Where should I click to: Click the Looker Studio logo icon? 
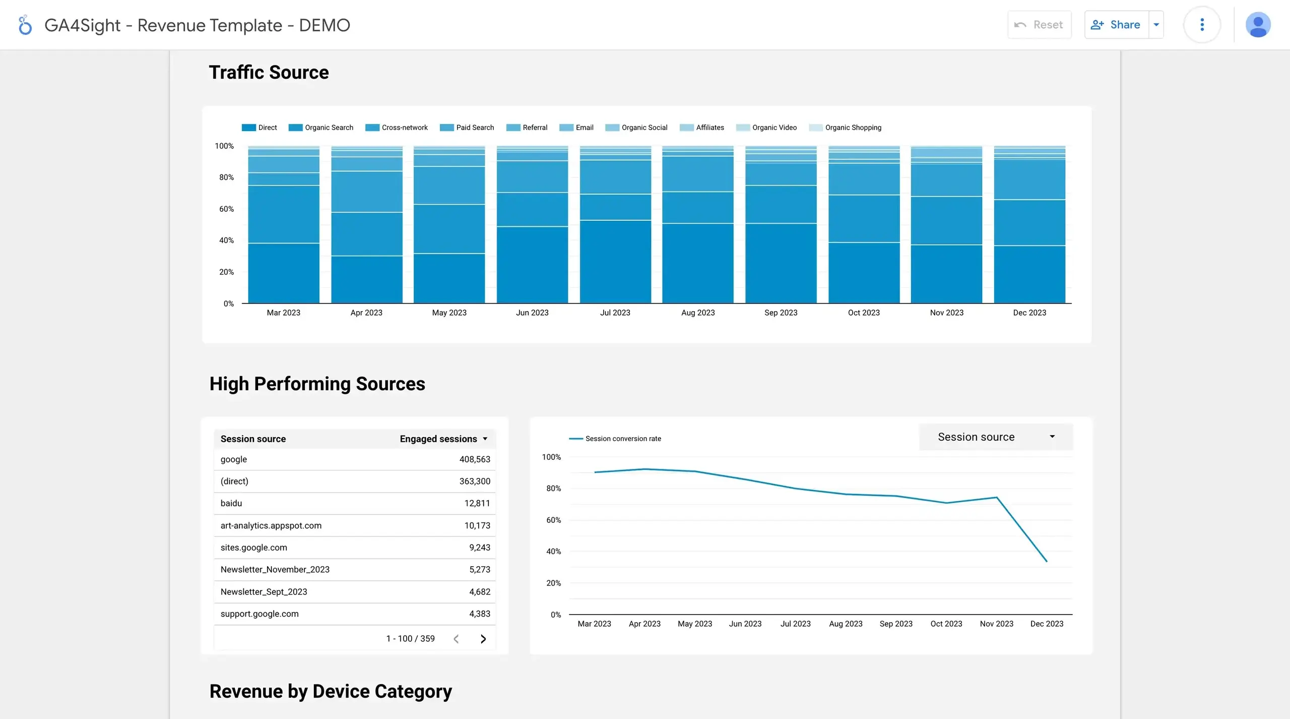pos(25,25)
